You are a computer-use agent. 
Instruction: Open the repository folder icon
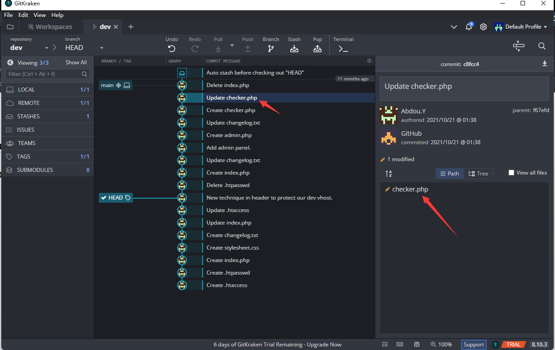pyautogui.click(x=10, y=27)
